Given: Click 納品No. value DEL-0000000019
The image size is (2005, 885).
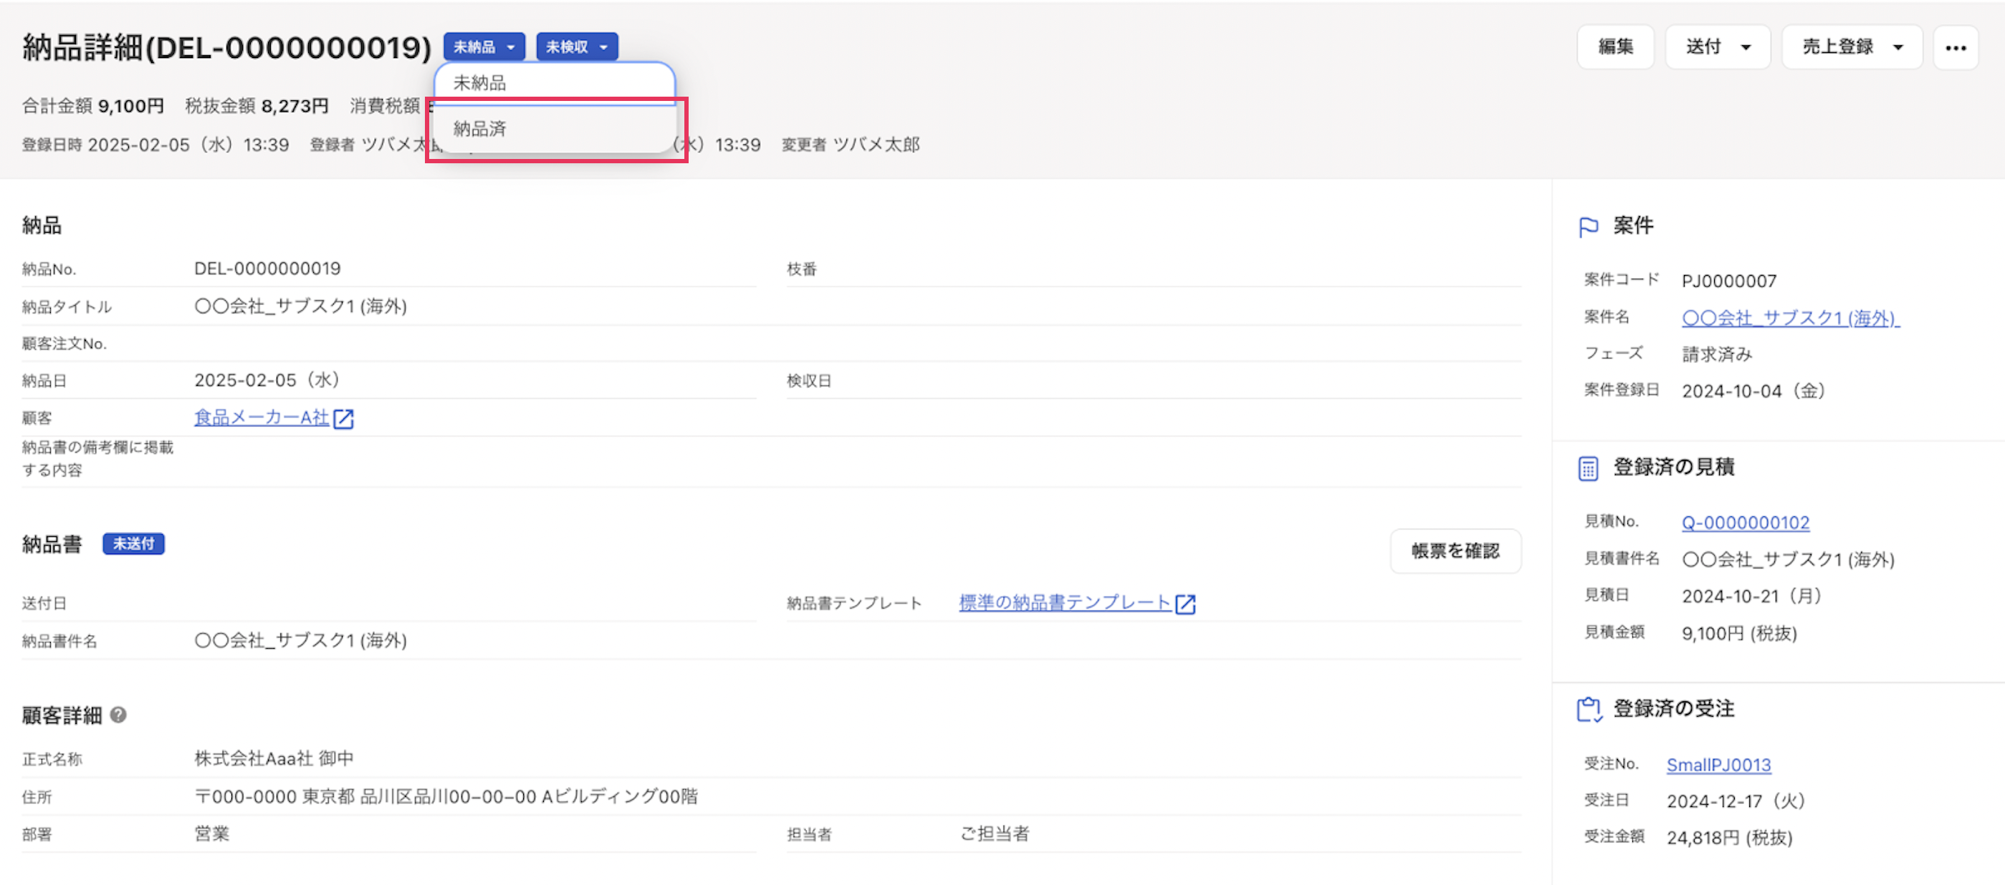Looking at the screenshot, I should point(267,269).
